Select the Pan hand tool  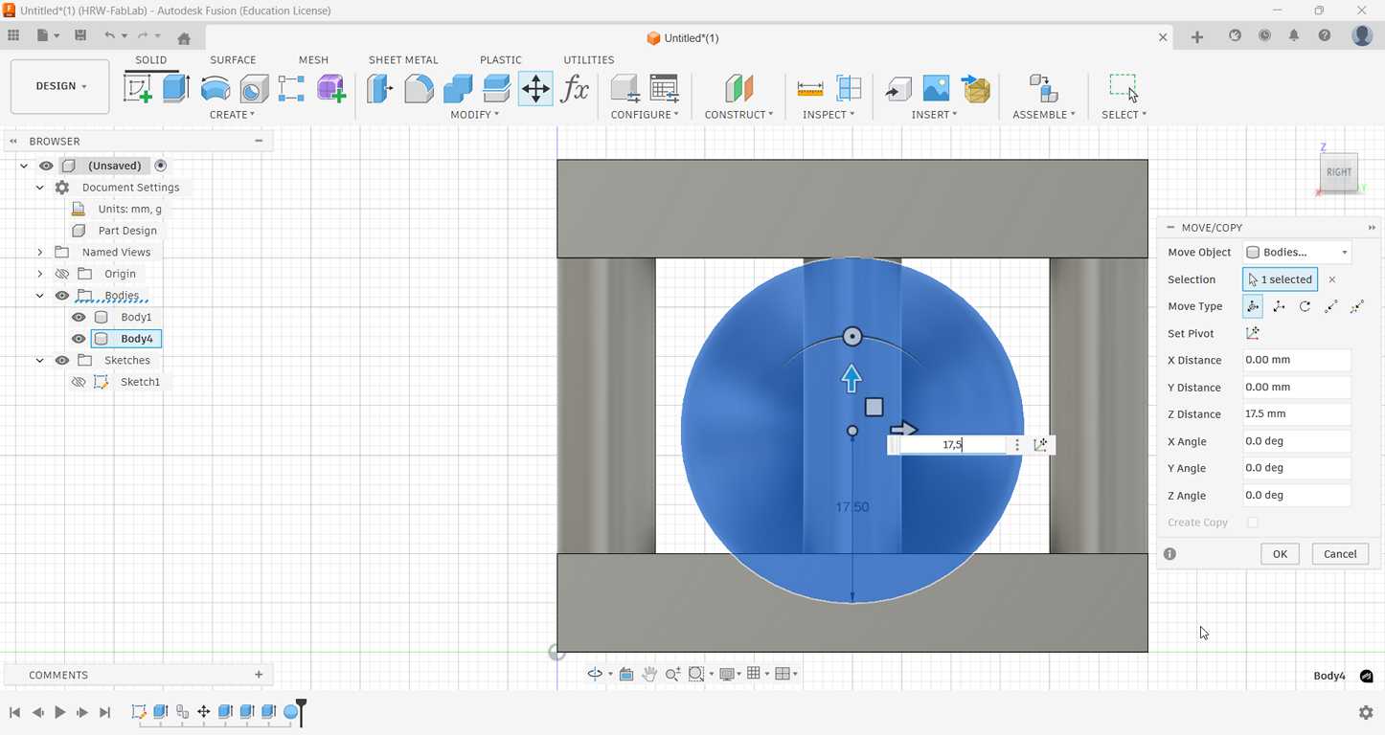click(649, 674)
